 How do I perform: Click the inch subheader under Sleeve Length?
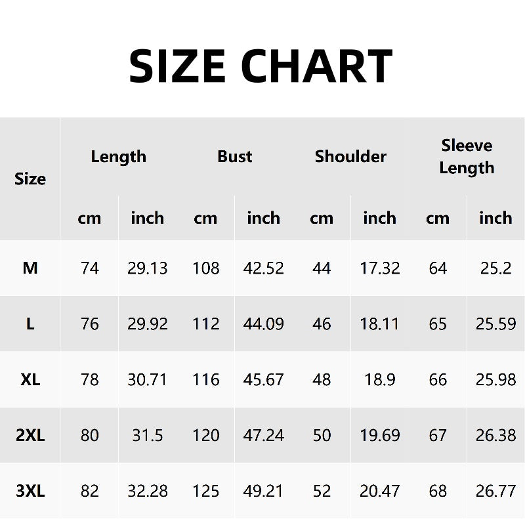coord(495,218)
